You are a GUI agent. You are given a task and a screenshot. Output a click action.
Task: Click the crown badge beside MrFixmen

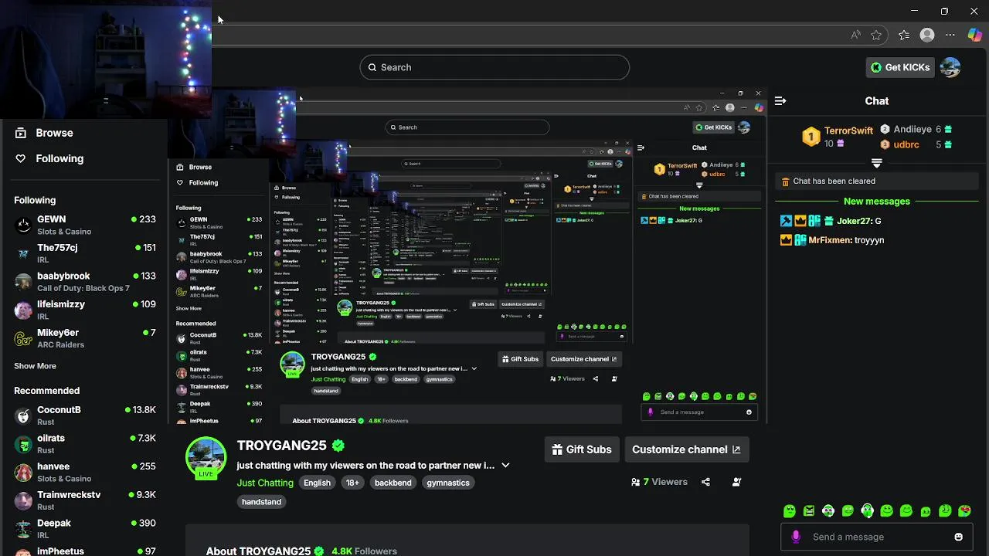(x=786, y=240)
